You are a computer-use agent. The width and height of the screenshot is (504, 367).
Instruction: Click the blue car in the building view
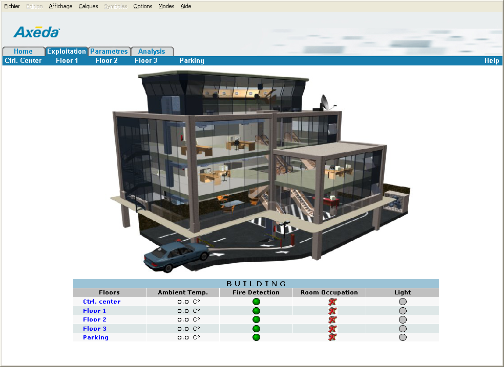point(176,257)
